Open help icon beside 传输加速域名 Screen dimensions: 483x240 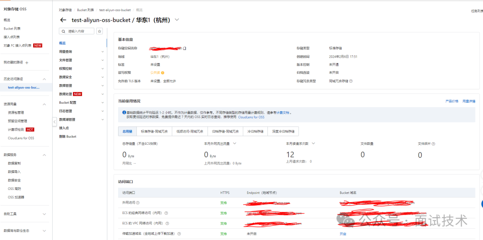179,234
